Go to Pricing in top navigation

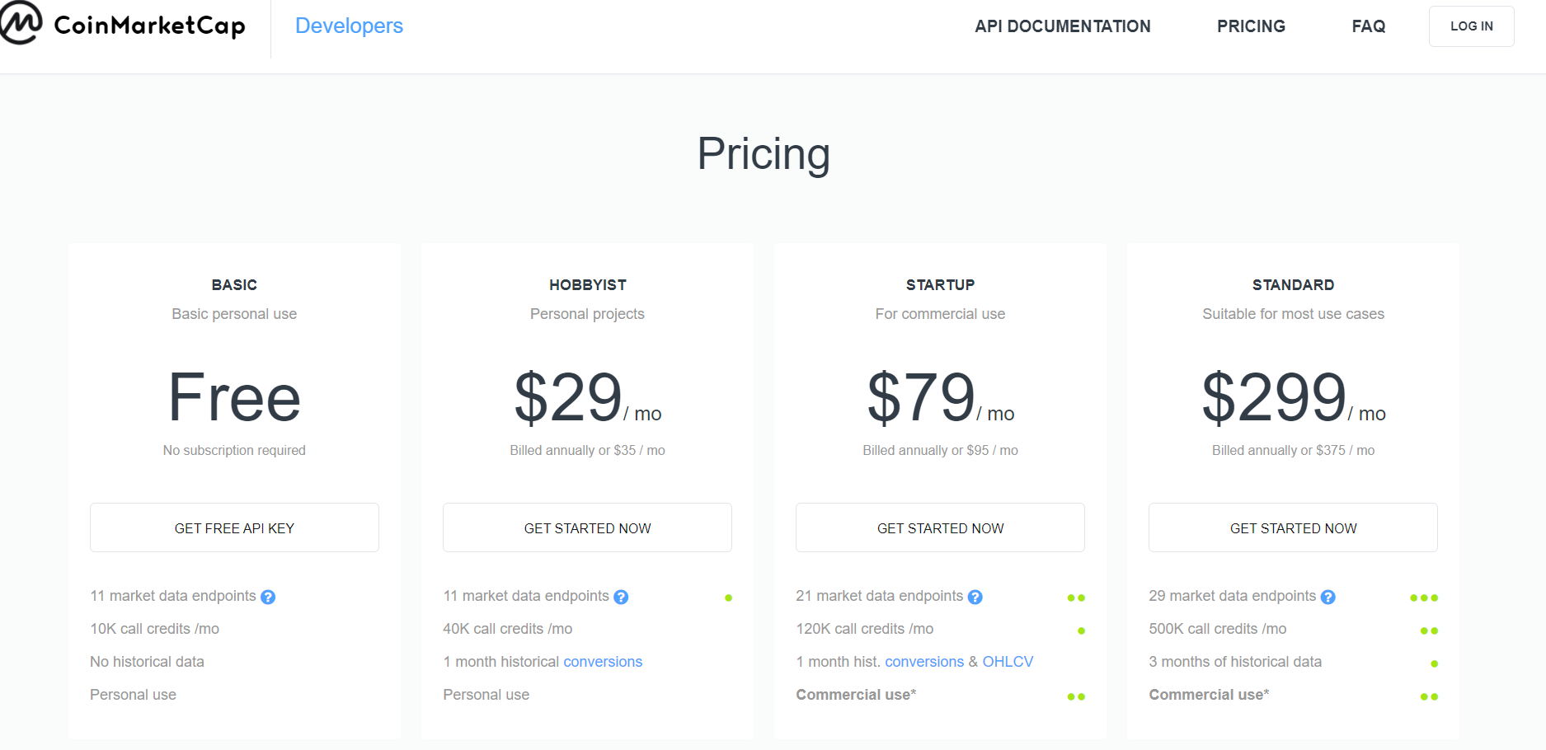click(1251, 26)
